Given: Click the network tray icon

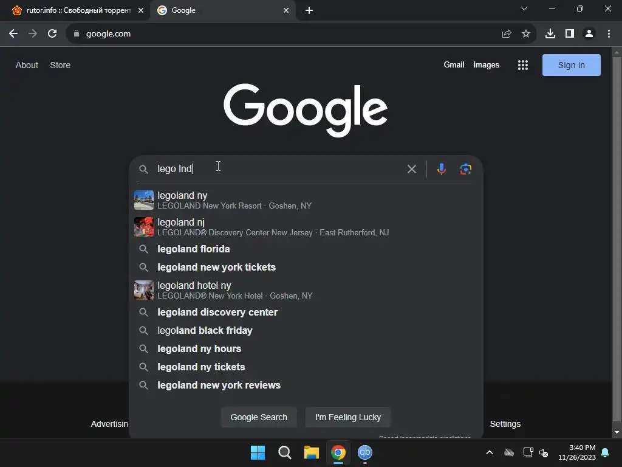Looking at the screenshot, I should click(528, 452).
